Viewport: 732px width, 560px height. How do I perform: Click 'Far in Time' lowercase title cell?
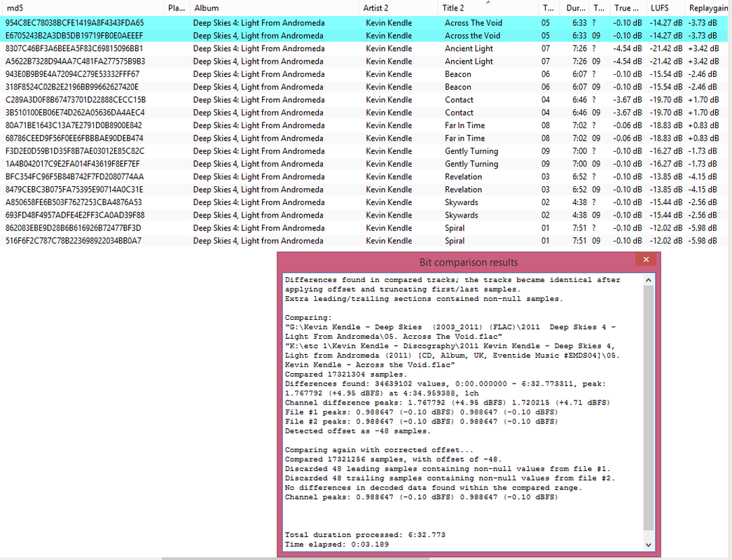coord(465,138)
